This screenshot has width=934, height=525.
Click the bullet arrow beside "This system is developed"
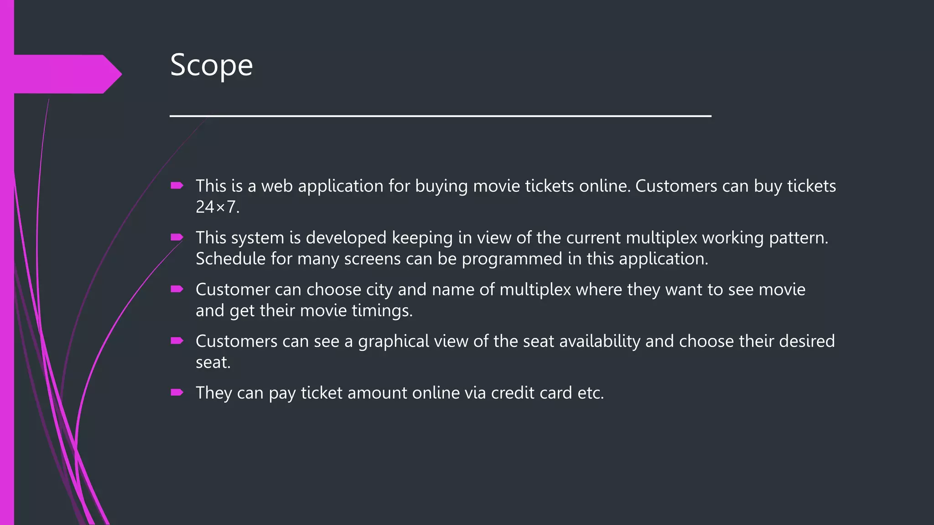point(176,237)
